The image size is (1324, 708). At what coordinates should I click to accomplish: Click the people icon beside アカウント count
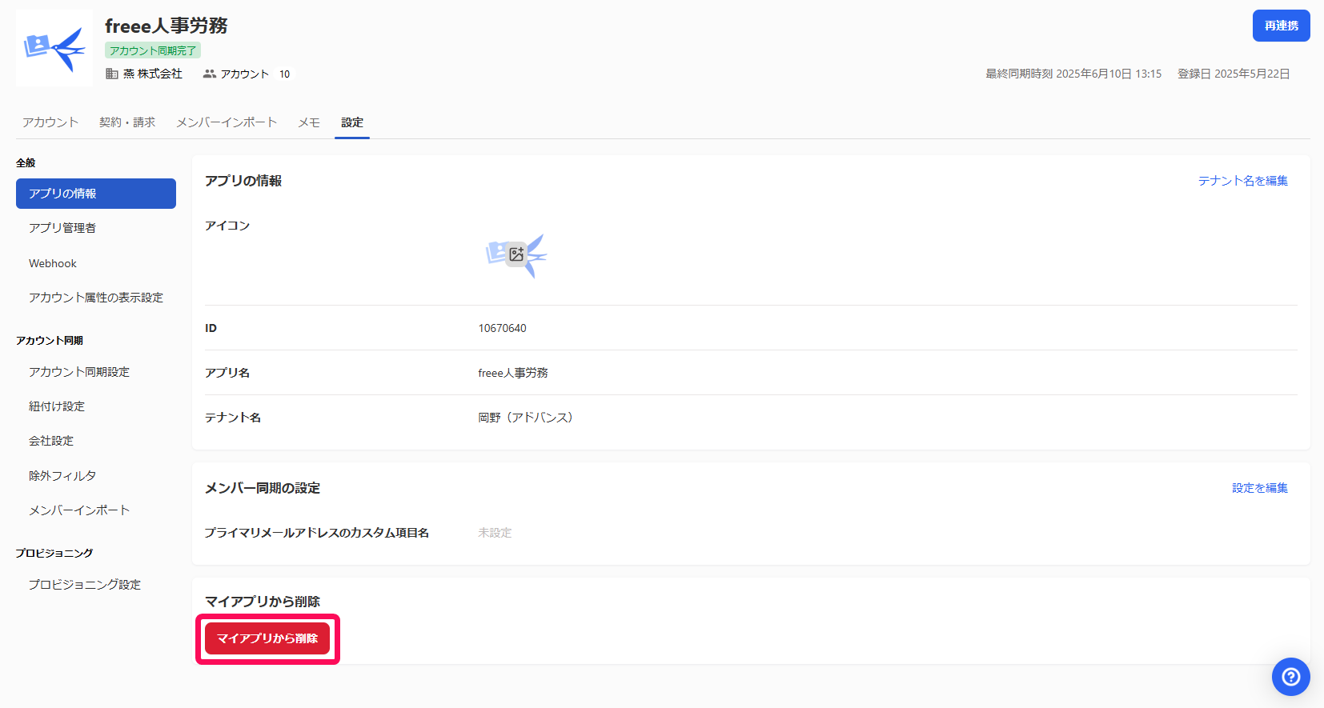[x=210, y=74]
